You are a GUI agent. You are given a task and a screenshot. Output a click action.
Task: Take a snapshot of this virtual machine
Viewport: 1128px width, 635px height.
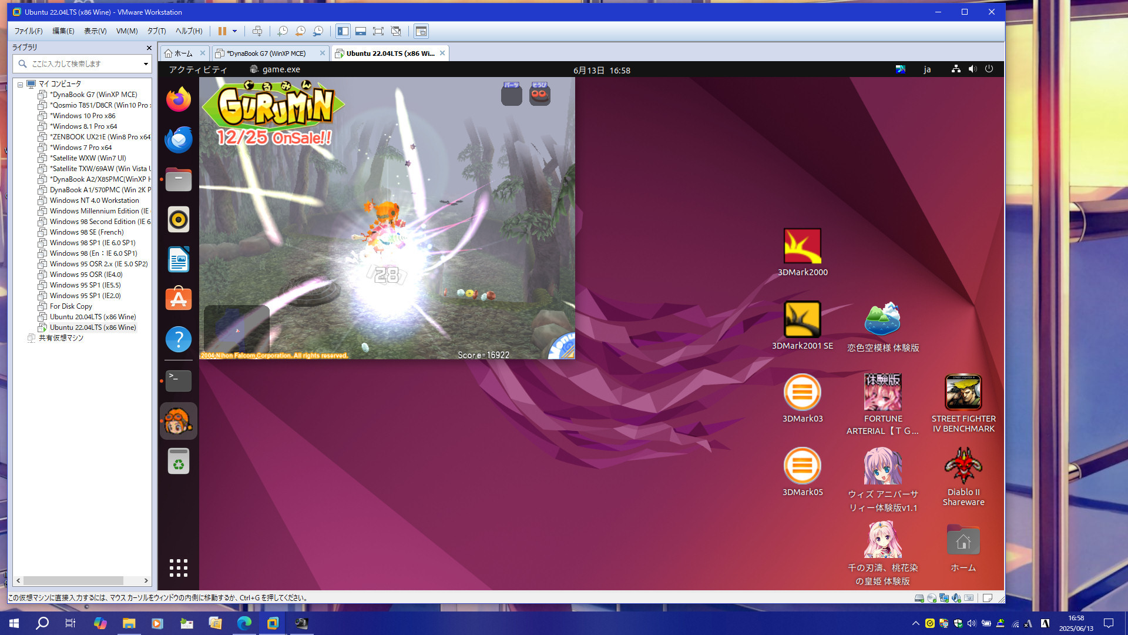(283, 31)
